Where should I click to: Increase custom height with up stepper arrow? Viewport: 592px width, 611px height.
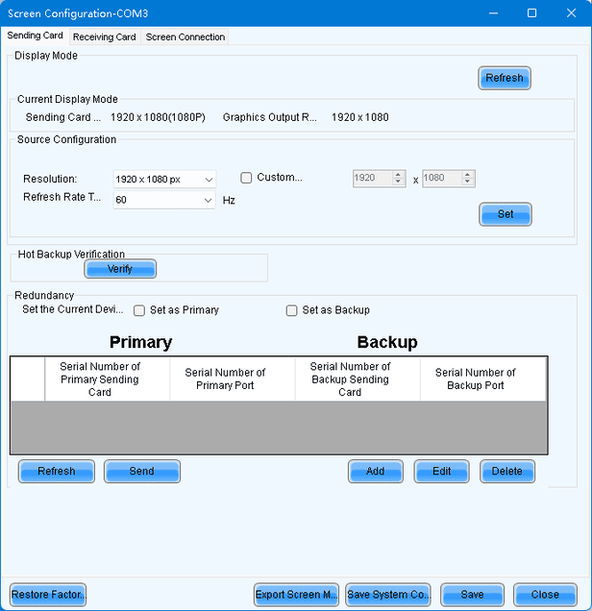coord(468,175)
